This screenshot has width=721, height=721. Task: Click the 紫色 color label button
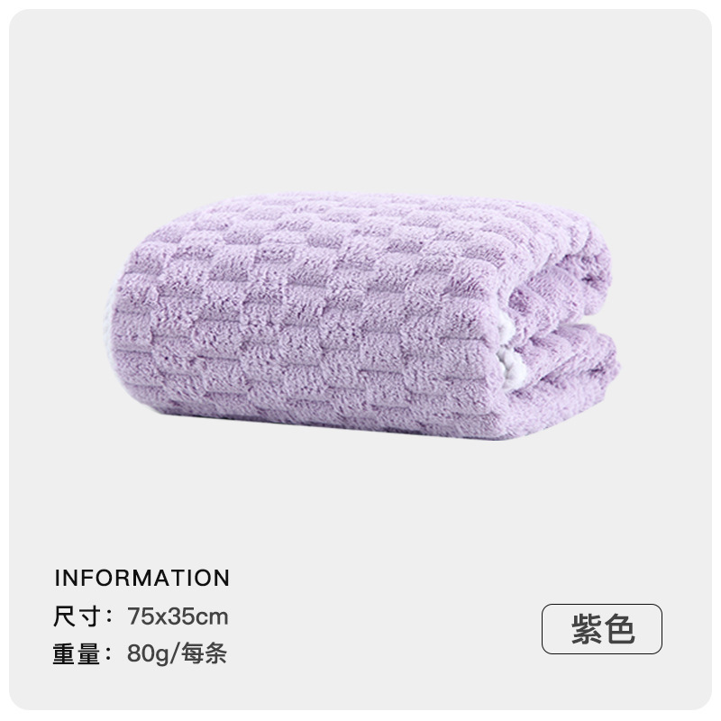[x=601, y=628]
